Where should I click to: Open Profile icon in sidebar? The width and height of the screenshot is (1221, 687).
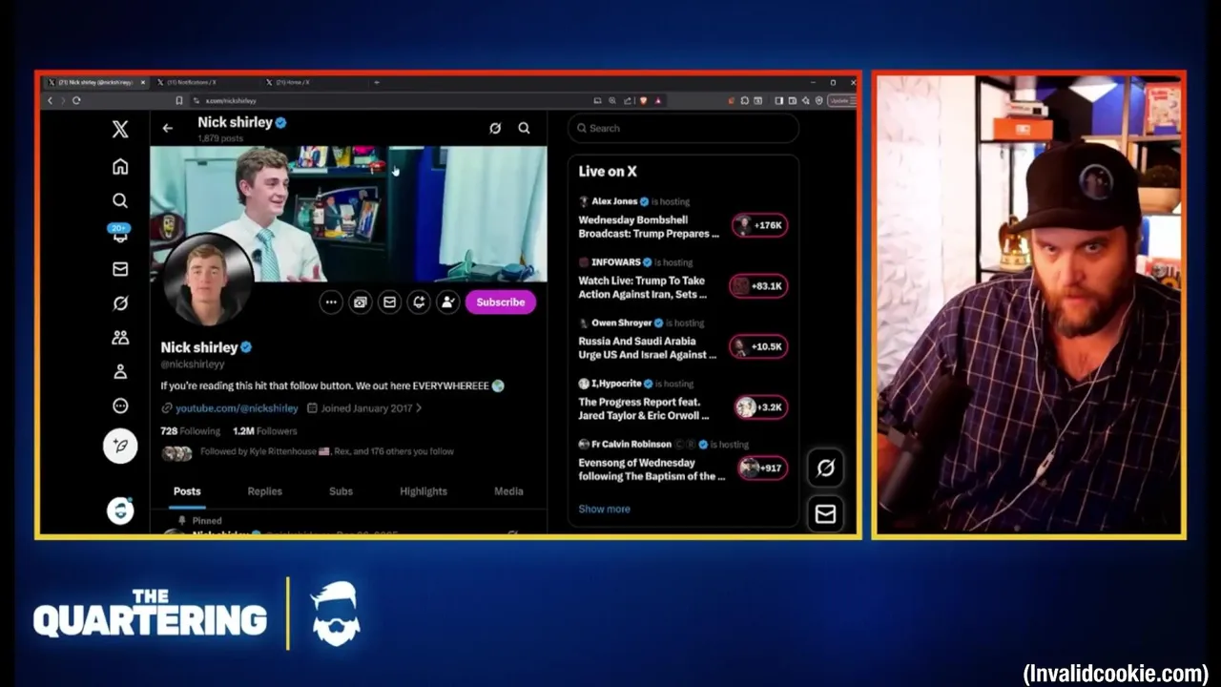pos(120,372)
